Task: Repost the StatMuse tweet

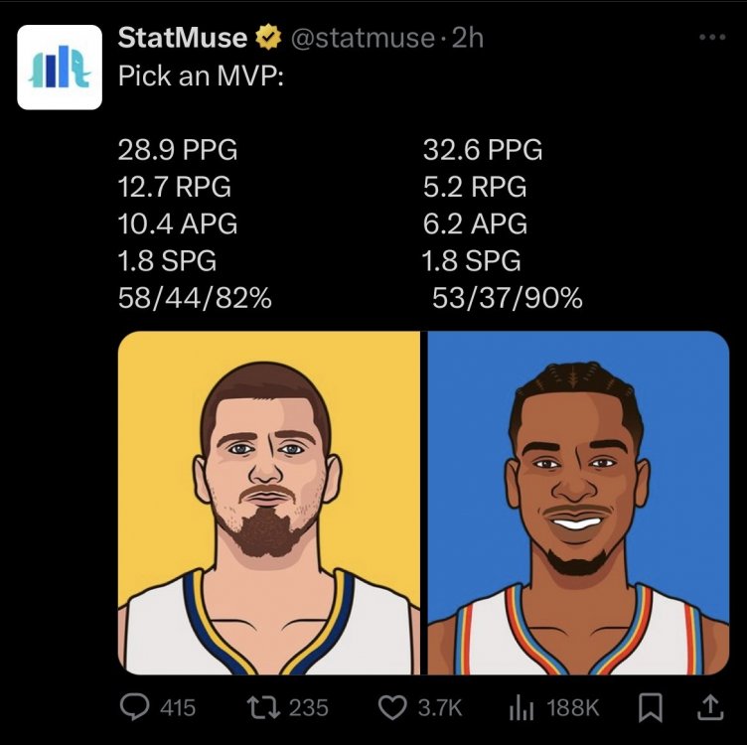Action: tap(263, 707)
